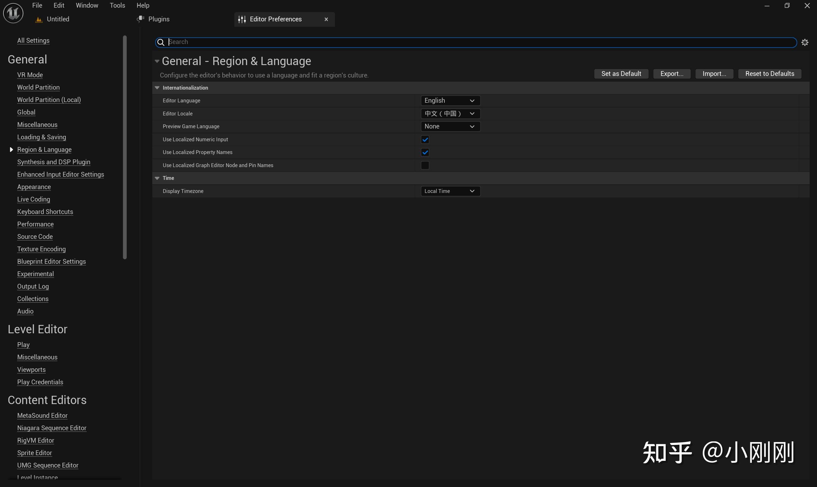Click the Editor Preferences sliders tab icon

point(242,19)
